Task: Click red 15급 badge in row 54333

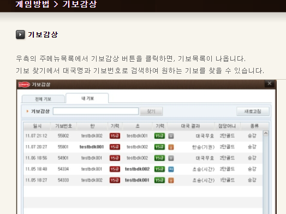Action: pos(115,180)
